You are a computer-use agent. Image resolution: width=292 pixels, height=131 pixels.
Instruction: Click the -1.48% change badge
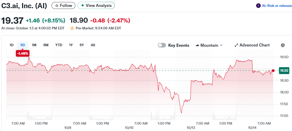[23, 53]
